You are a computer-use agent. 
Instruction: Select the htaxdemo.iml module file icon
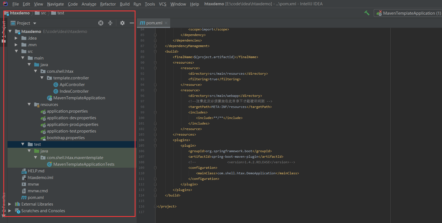click(24, 178)
